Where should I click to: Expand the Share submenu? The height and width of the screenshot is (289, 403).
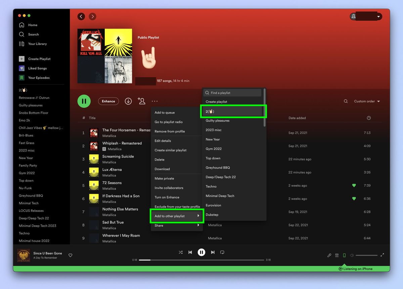coord(177,226)
